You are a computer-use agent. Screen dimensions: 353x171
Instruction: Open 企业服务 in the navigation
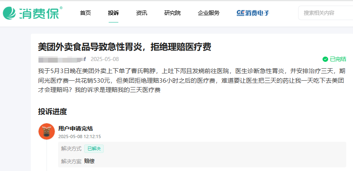coord(209,13)
